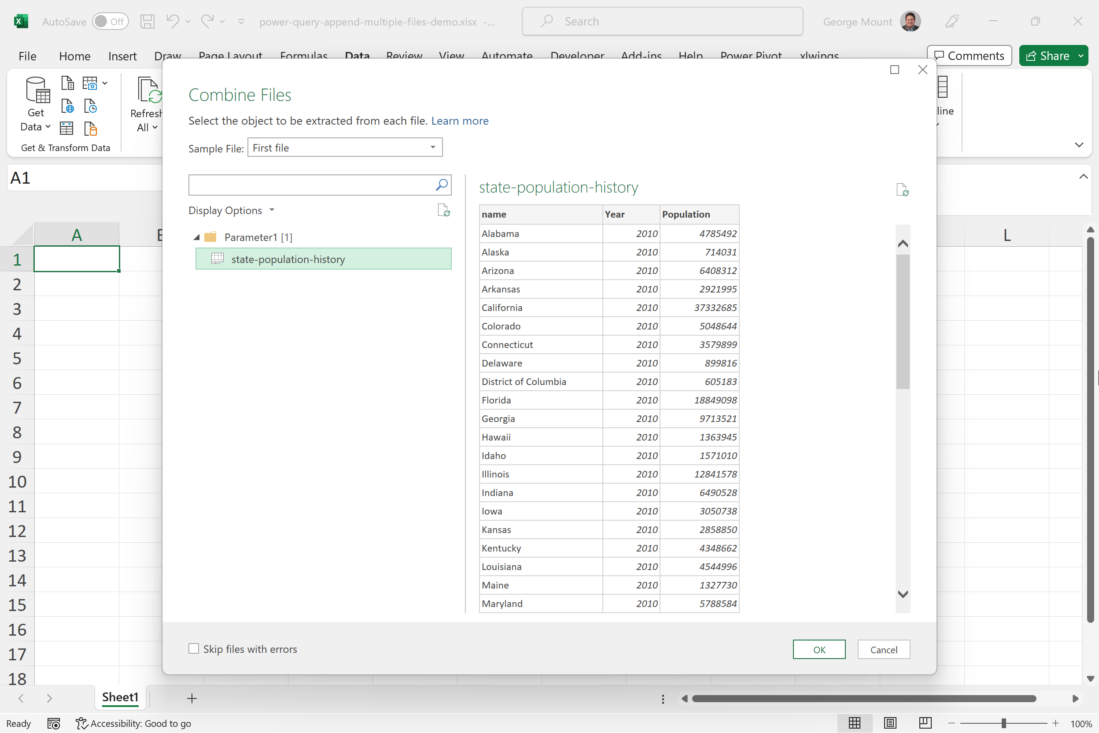The width and height of the screenshot is (1099, 733).
Task: Toggle the AutoSave switch
Action: (x=110, y=22)
